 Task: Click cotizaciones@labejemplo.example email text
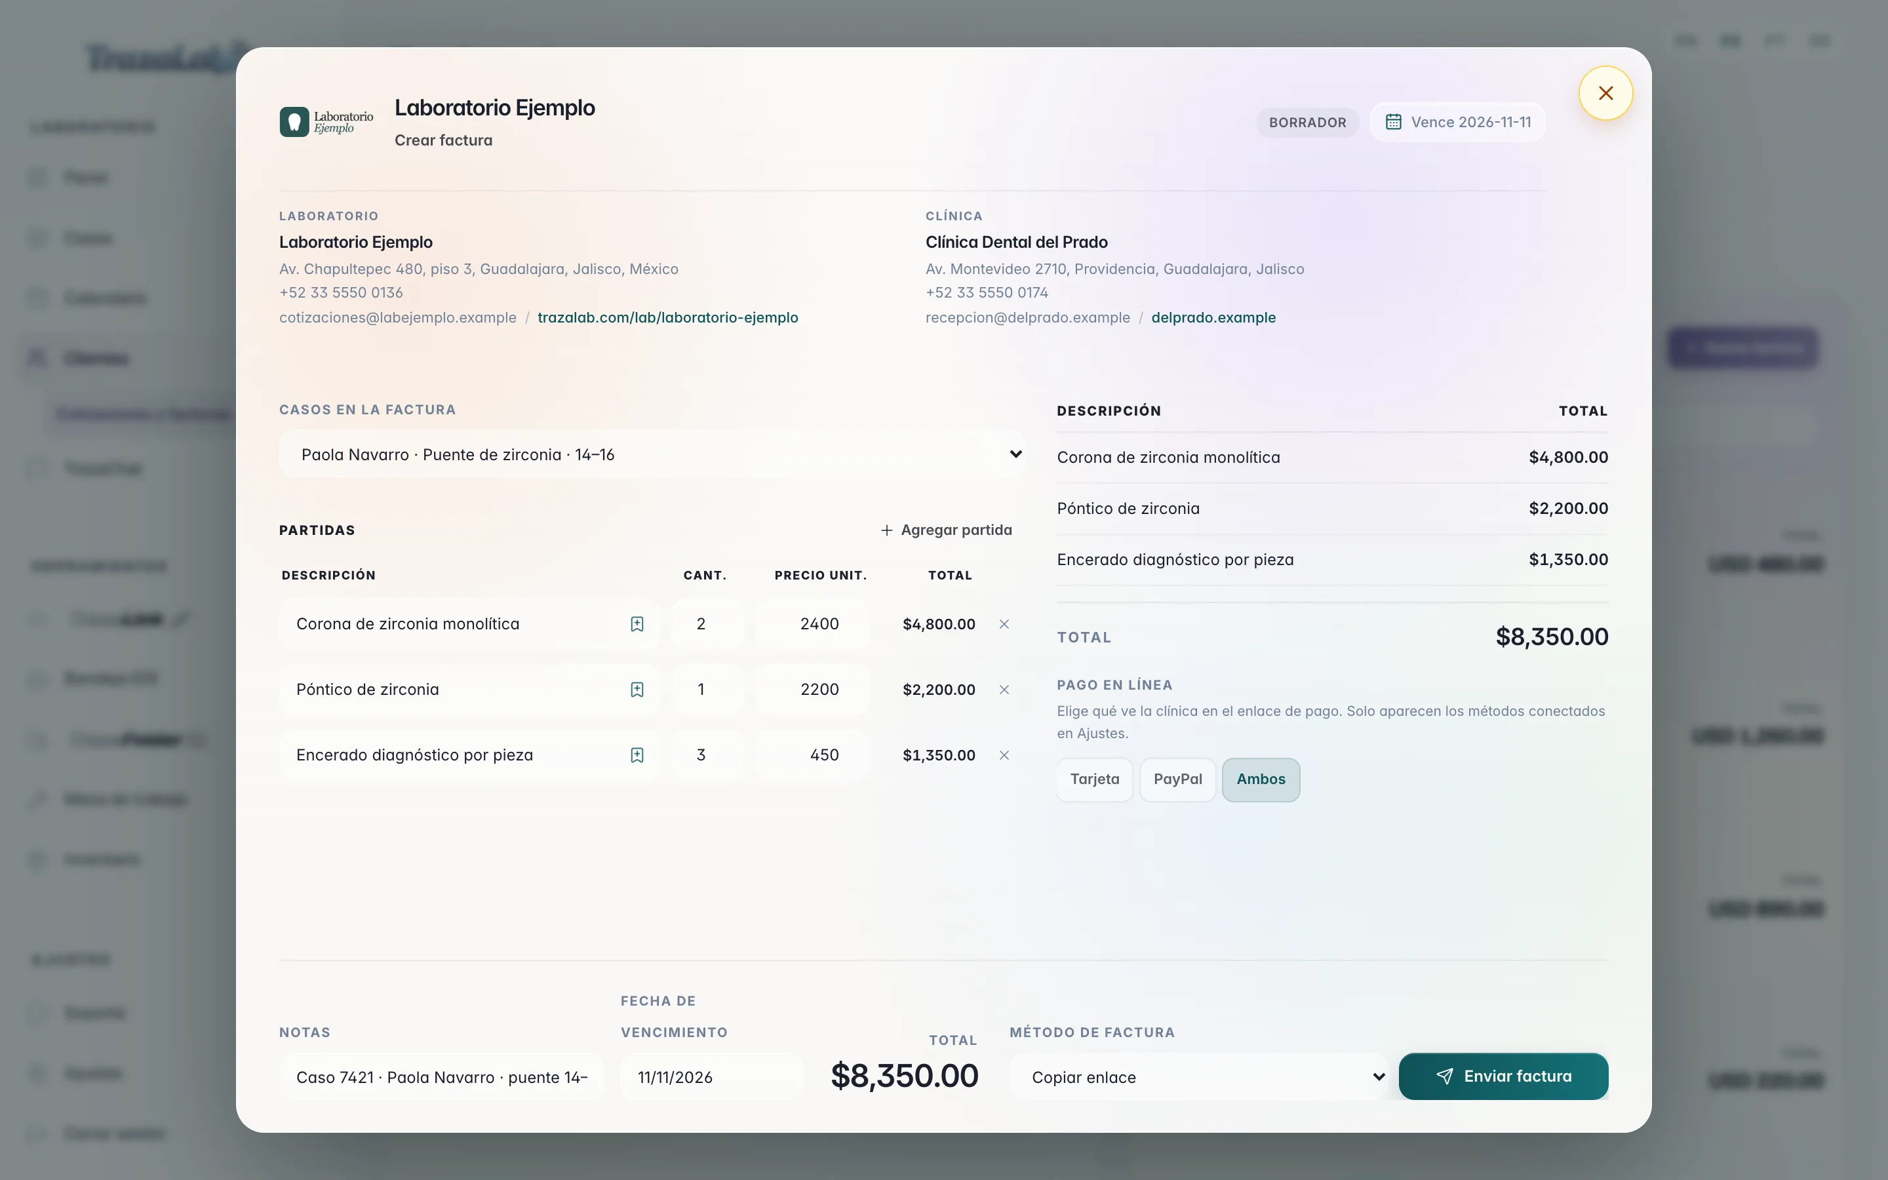tap(398, 318)
